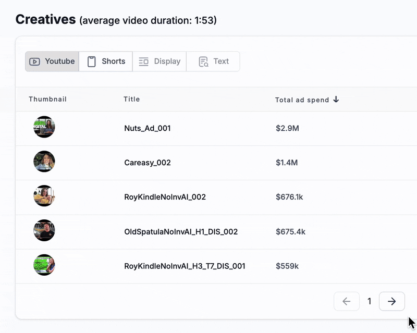Click the OldSpatulaNoInvAI_H1_DIS_002 thumbnail
This screenshot has width=417, height=333.
click(x=44, y=231)
